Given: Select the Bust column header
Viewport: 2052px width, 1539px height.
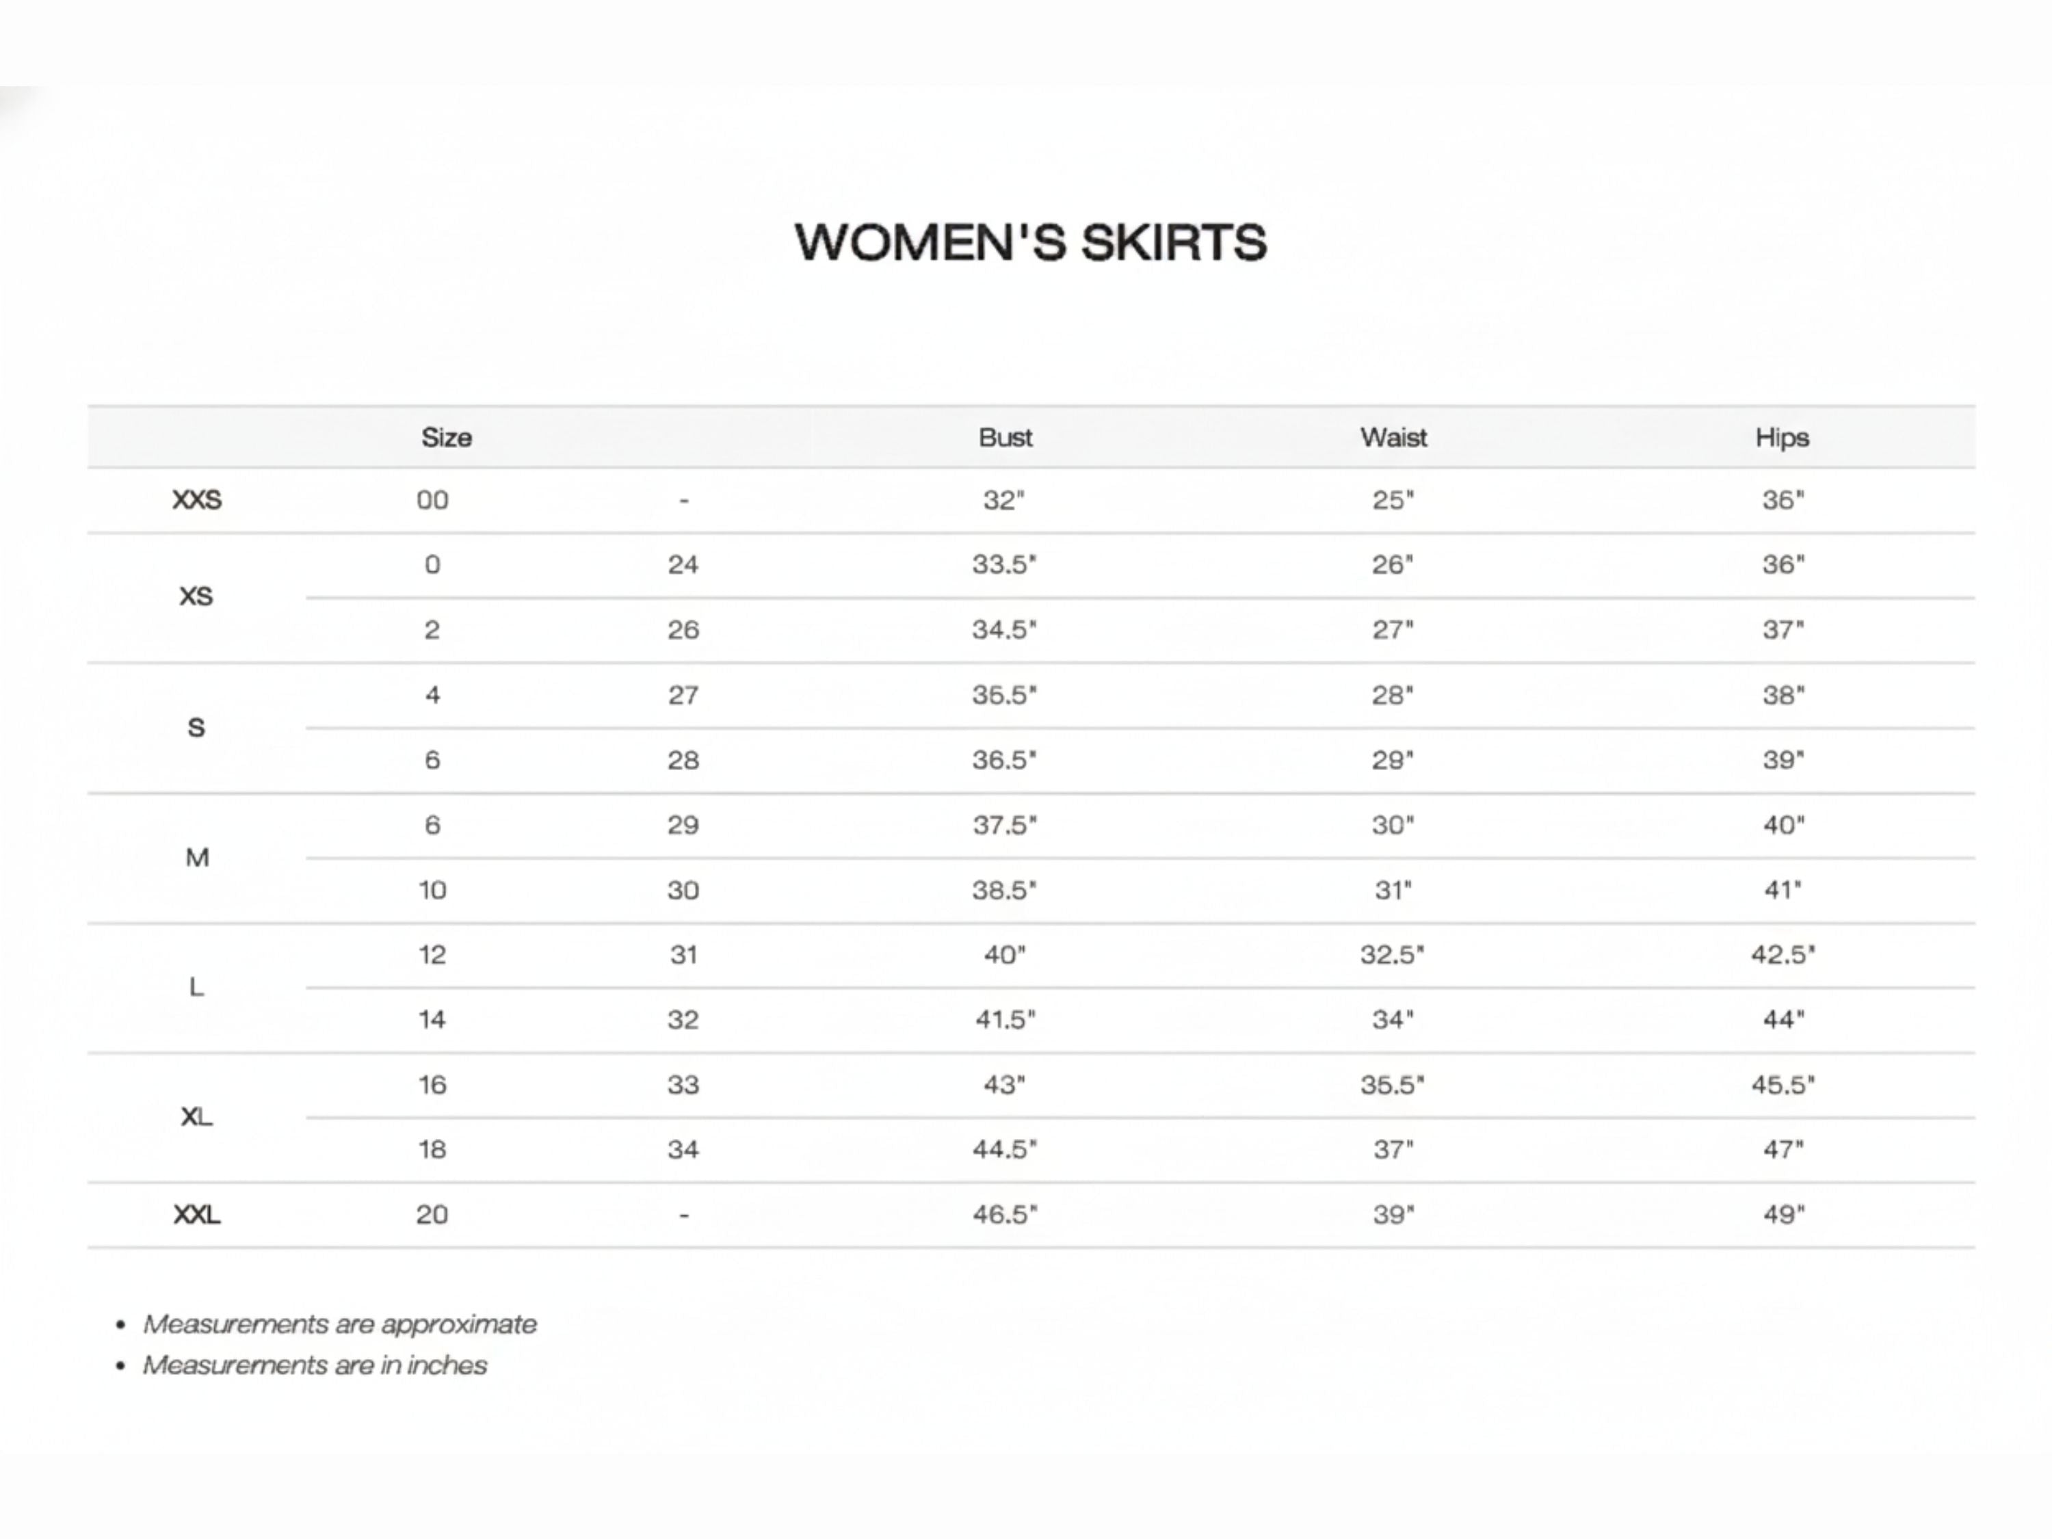Looking at the screenshot, I should tap(1005, 438).
